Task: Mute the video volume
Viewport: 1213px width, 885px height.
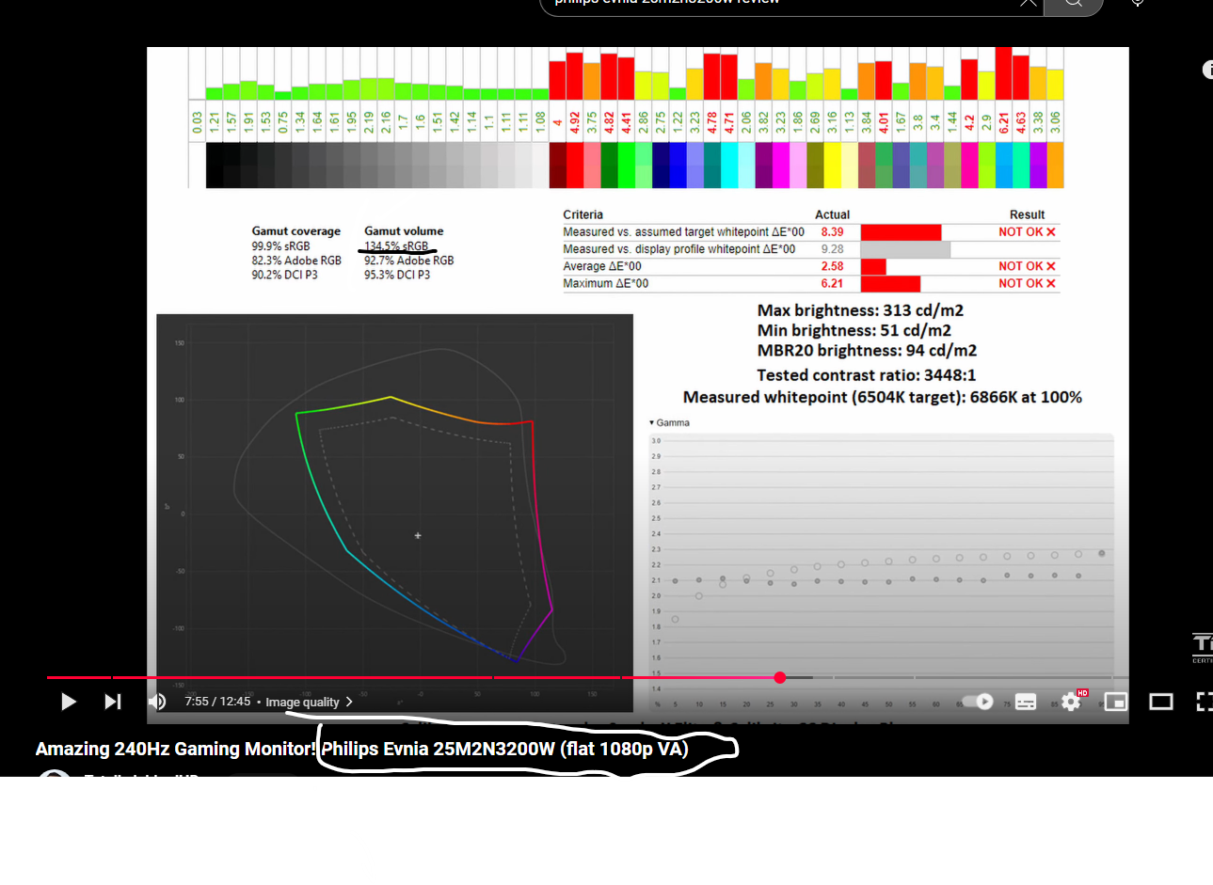Action: coord(157,702)
